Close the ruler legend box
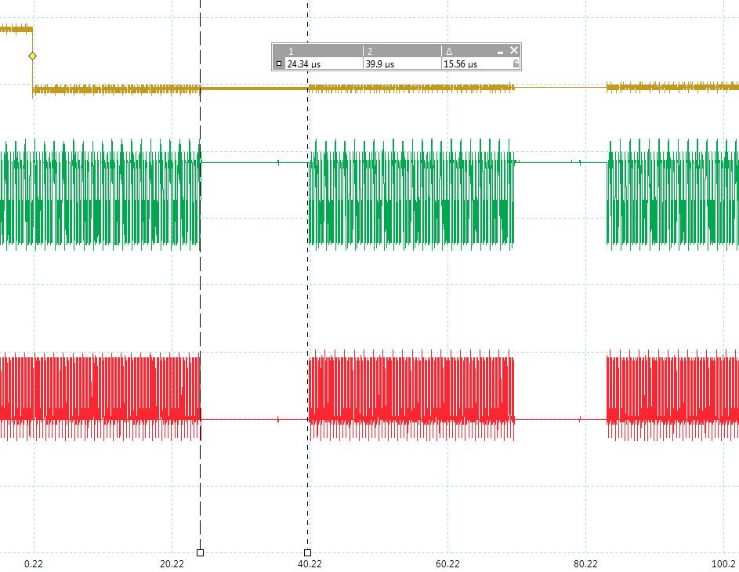 coord(514,50)
